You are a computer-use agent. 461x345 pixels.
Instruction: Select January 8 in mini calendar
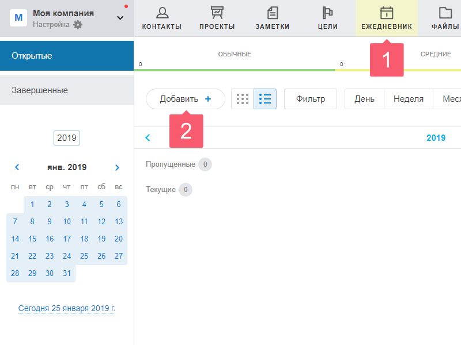(32, 221)
